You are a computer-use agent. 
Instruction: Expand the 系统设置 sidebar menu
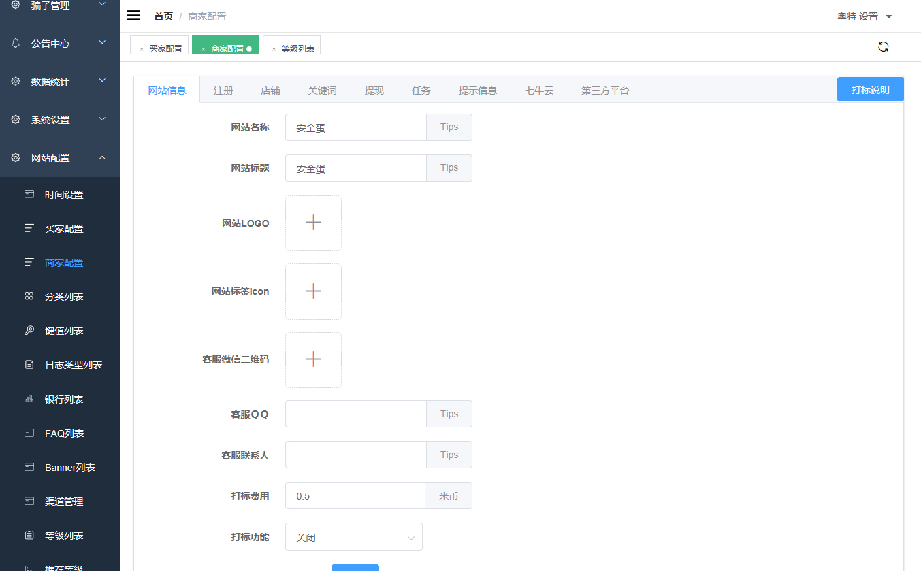(60, 120)
